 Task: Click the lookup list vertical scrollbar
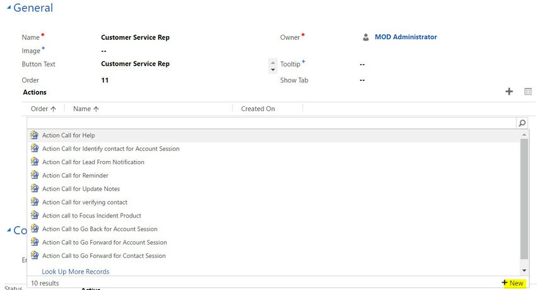524,196
